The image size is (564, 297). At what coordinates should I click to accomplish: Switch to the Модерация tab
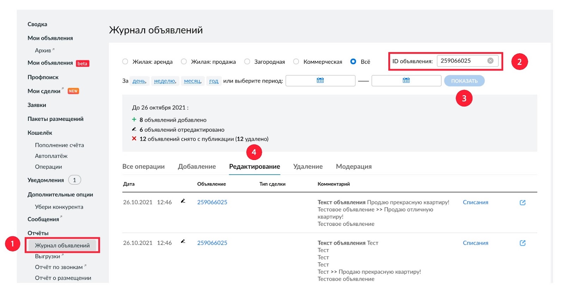[x=354, y=166]
